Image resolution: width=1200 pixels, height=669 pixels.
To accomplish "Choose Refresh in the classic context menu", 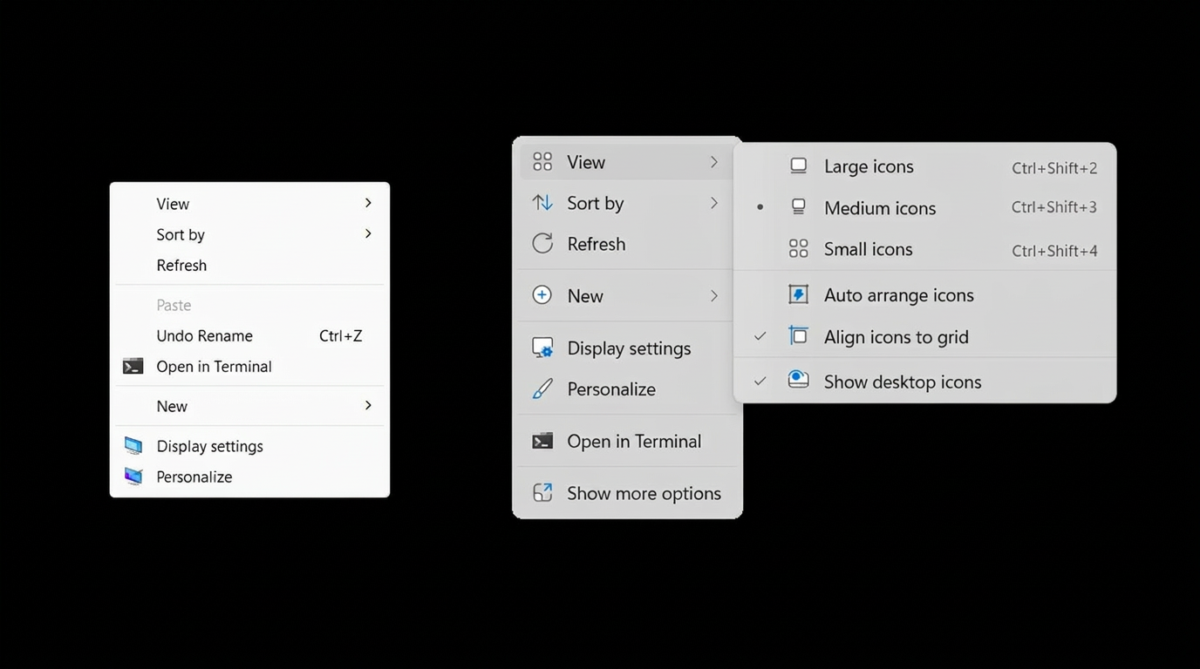I will click(x=249, y=266).
